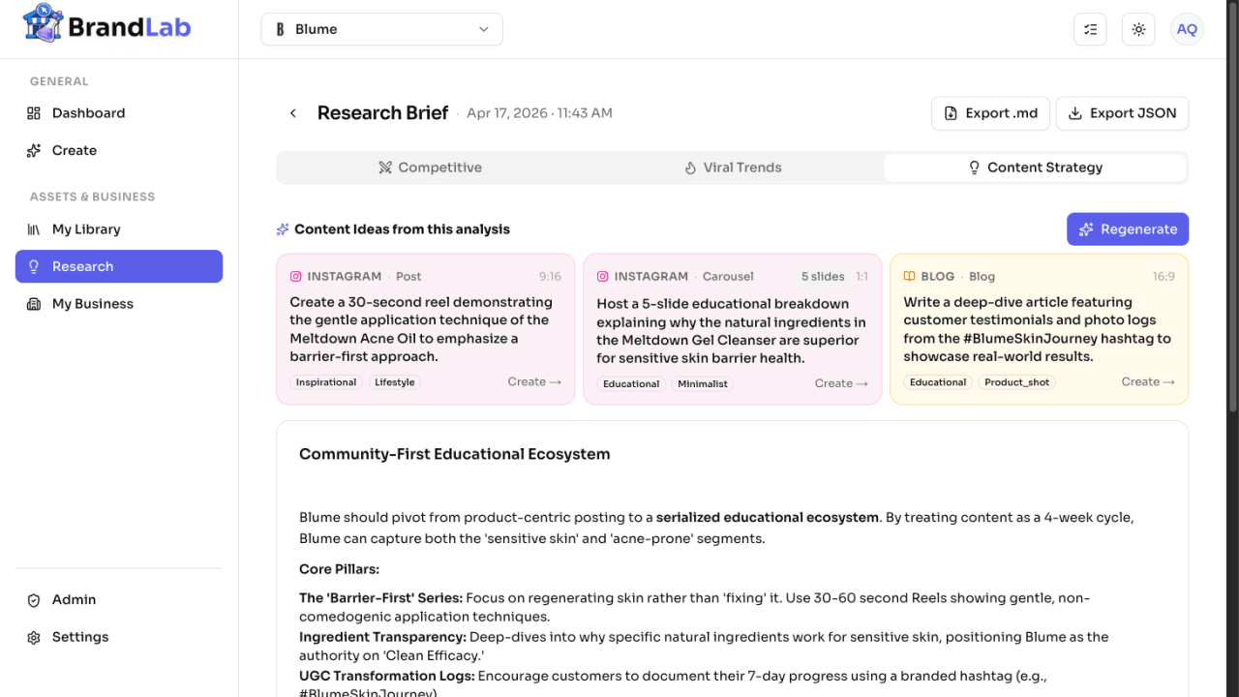The height and width of the screenshot is (697, 1239).
Task: Click the Inspirational tag
Action: coord(326,382)
